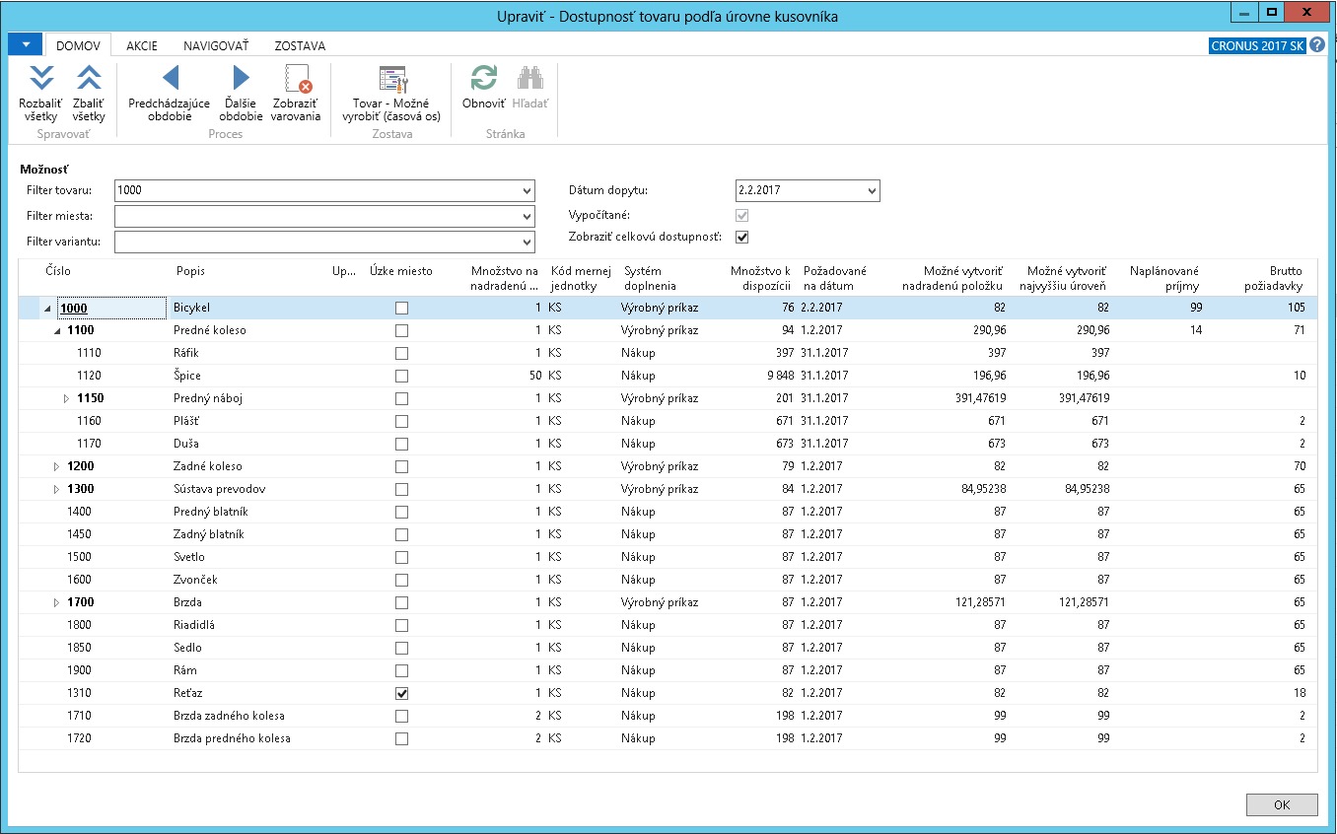This screenshot has height=834, width=1337.
Task: Click the Rozbaliť všetky icon
Action: coord(40,78)
